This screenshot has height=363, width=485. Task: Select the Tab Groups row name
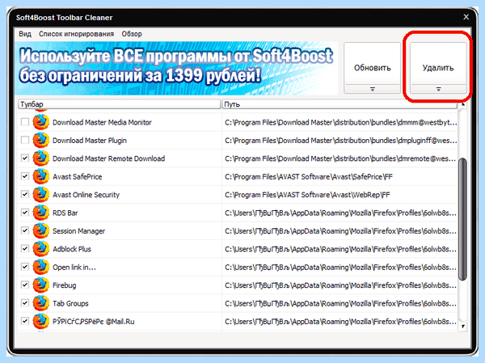pyautogui.click(x=70, y=303)
